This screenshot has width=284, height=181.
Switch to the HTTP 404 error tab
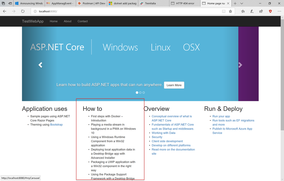pos(185,3)
